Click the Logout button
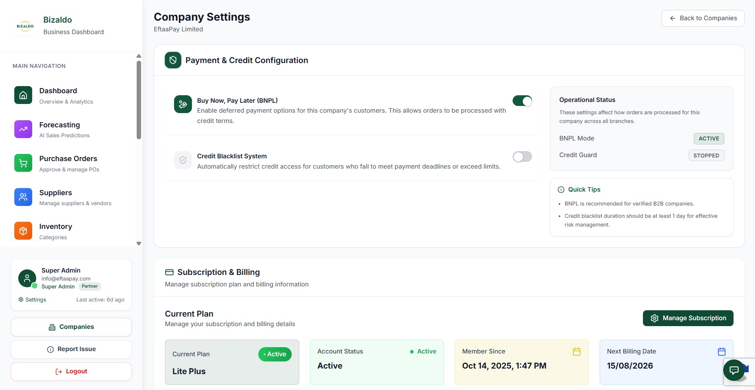This screenshot has width=755, height=390. tap(71, 371)
